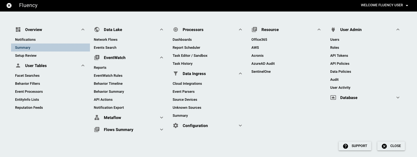Expand the Flows Summary section chevron
Image resolution: width=417 pixels, height=157 pixels.
[162, 129]
